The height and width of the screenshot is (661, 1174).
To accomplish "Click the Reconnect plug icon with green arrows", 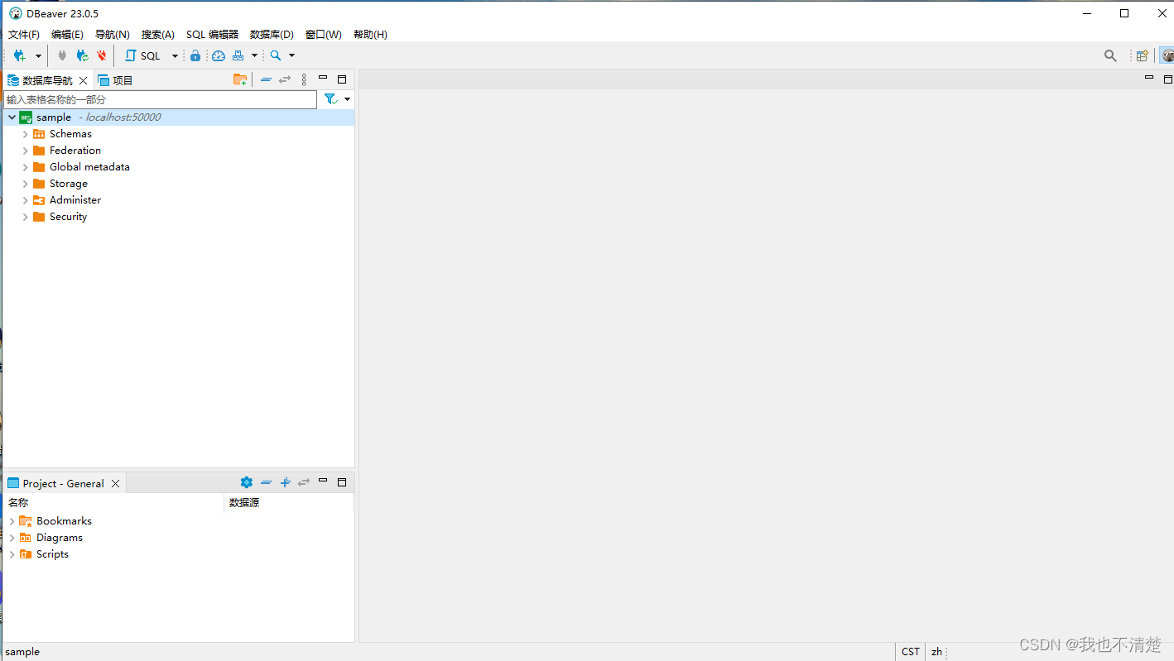I will pos(82,55).
